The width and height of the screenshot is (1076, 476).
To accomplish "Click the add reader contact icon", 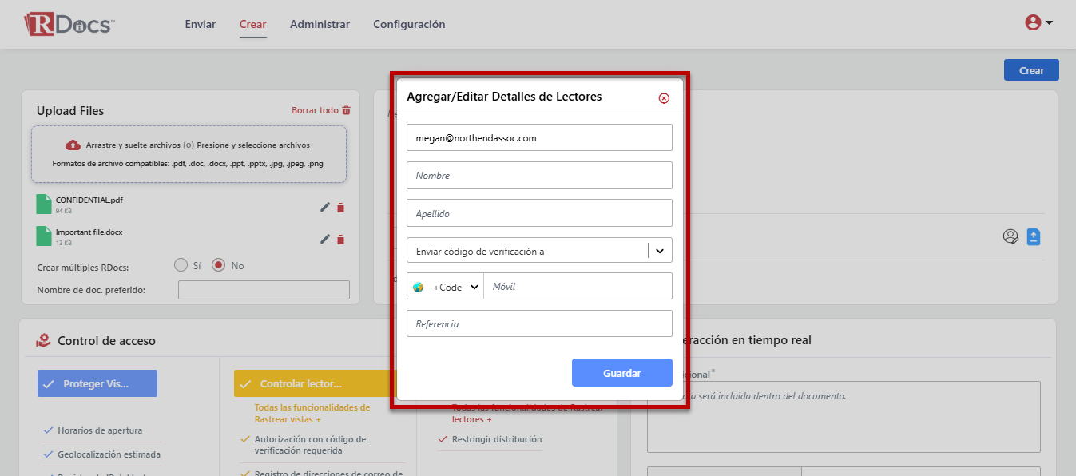I will 1010,236.
